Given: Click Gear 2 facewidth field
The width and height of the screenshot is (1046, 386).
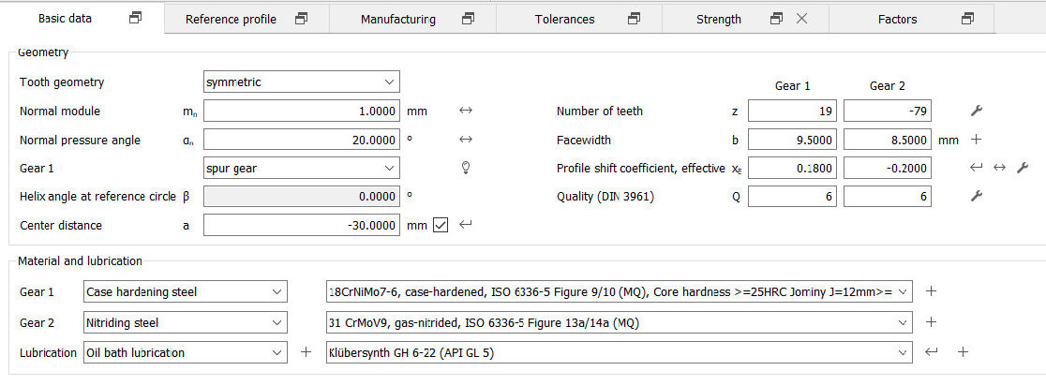Looking at the screenshot, I should click(x=888, y=140).
